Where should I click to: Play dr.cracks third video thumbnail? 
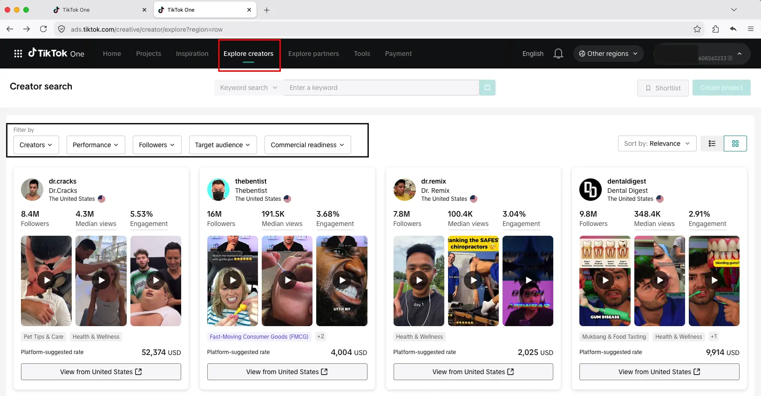pos(156,280)
